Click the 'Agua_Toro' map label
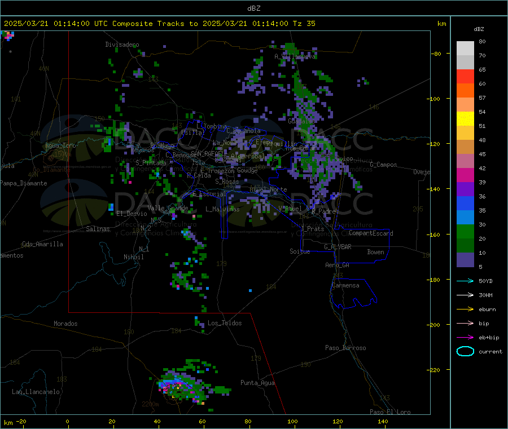Screen dimensions: 508x429 tap(60, 145)
